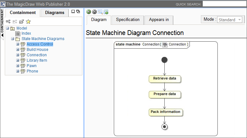
Task: Click the gray forward navigation arrow
Action: point(94,12)
